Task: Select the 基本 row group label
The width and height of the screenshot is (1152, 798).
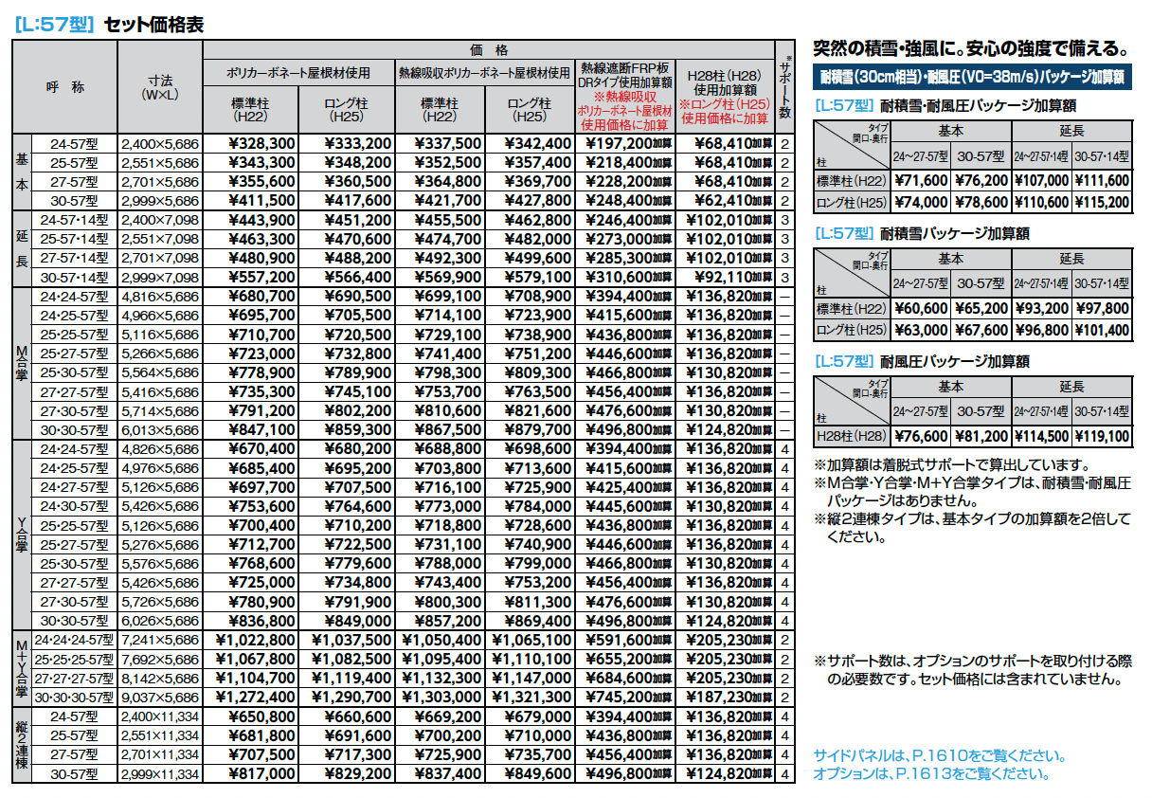Action: coord(20,172)
